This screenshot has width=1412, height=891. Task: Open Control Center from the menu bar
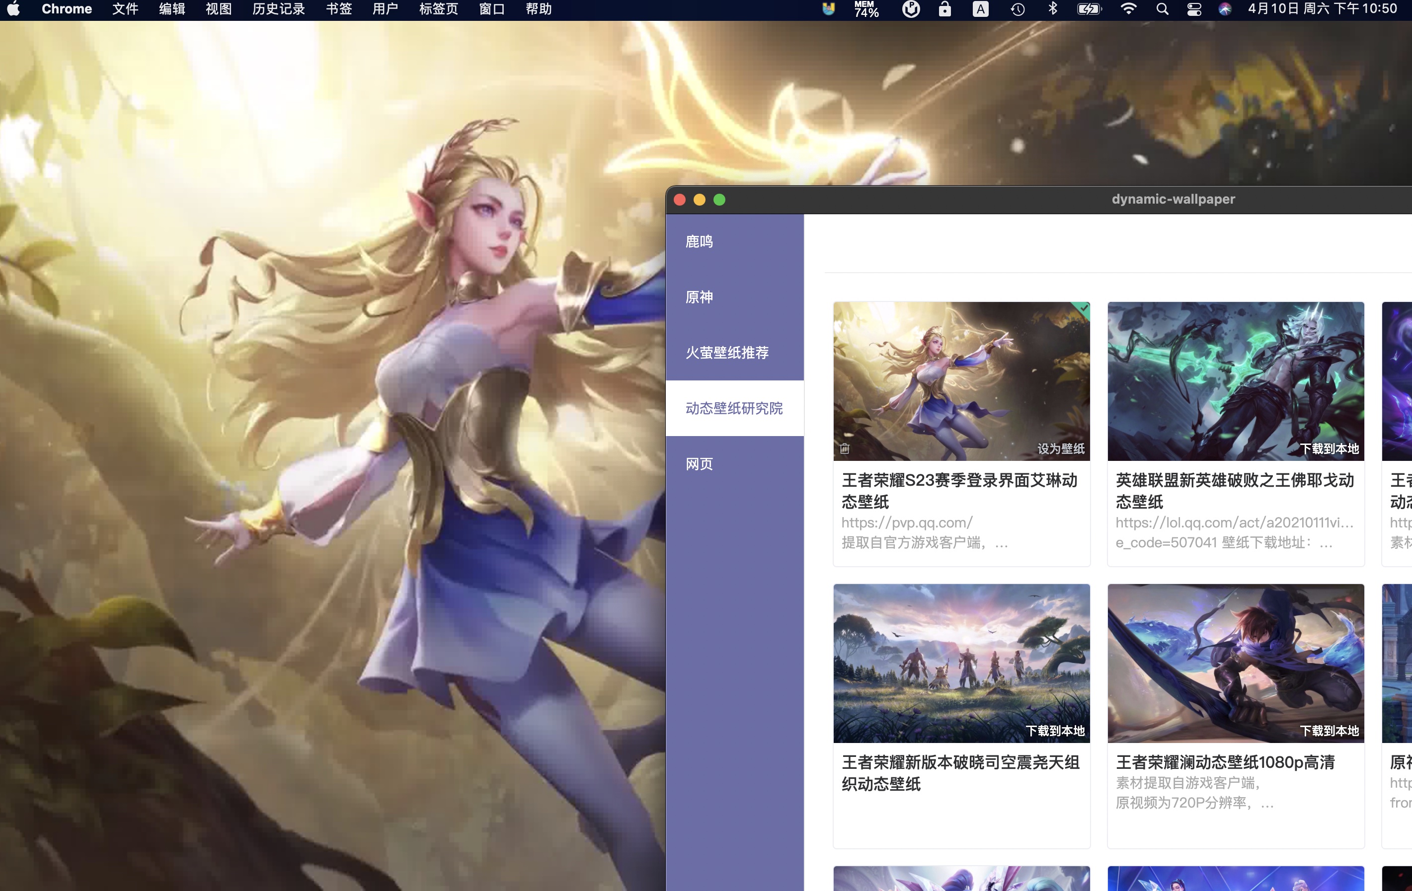1194,9
